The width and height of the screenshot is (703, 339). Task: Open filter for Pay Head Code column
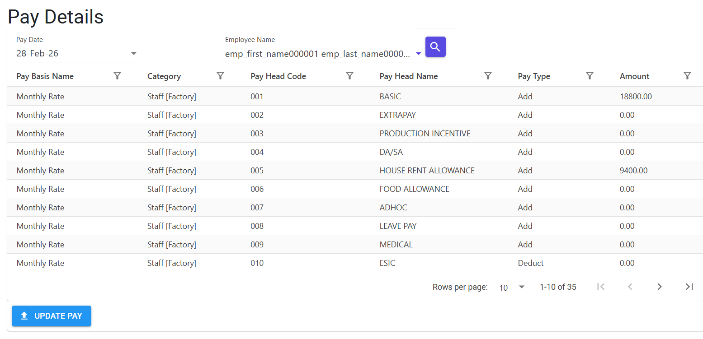point(349,76)
